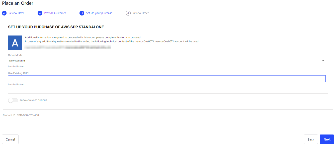Jump to Review Order step
336x146 pixels.
point(141,13)
